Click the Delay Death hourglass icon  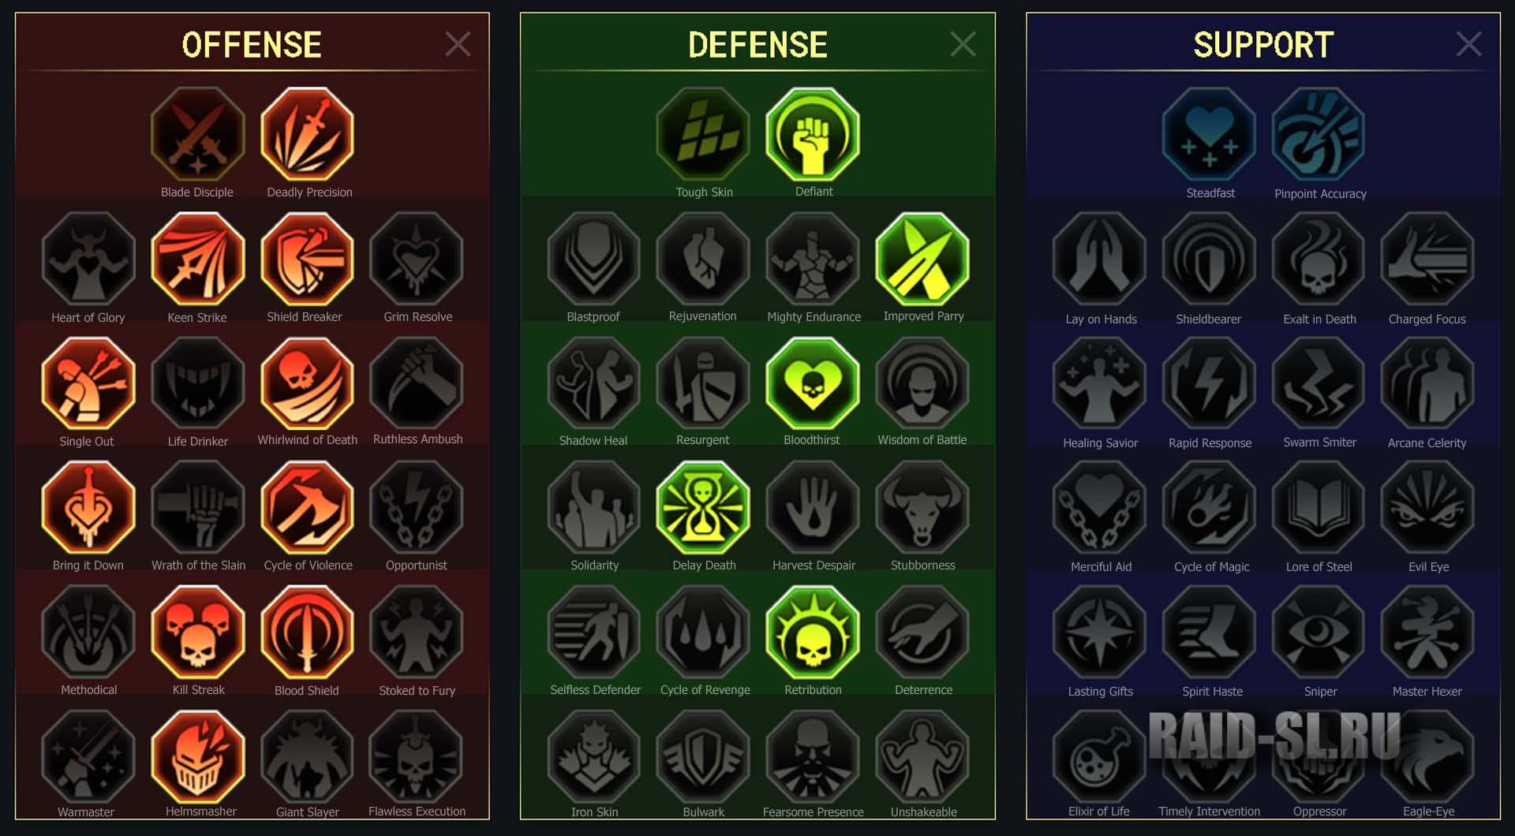coord(703,508)
